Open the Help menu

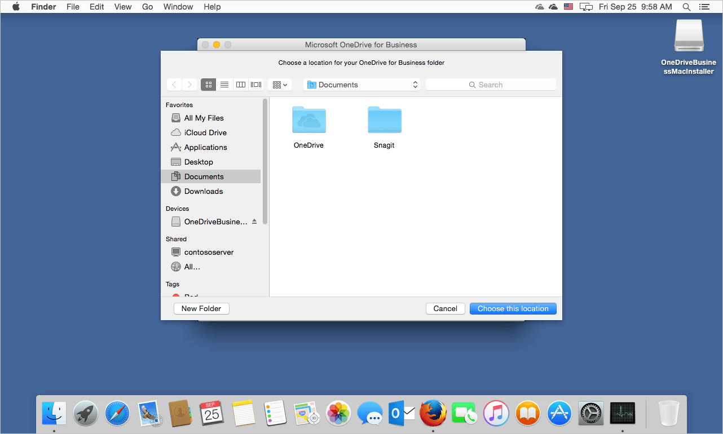tap(212, 7)
